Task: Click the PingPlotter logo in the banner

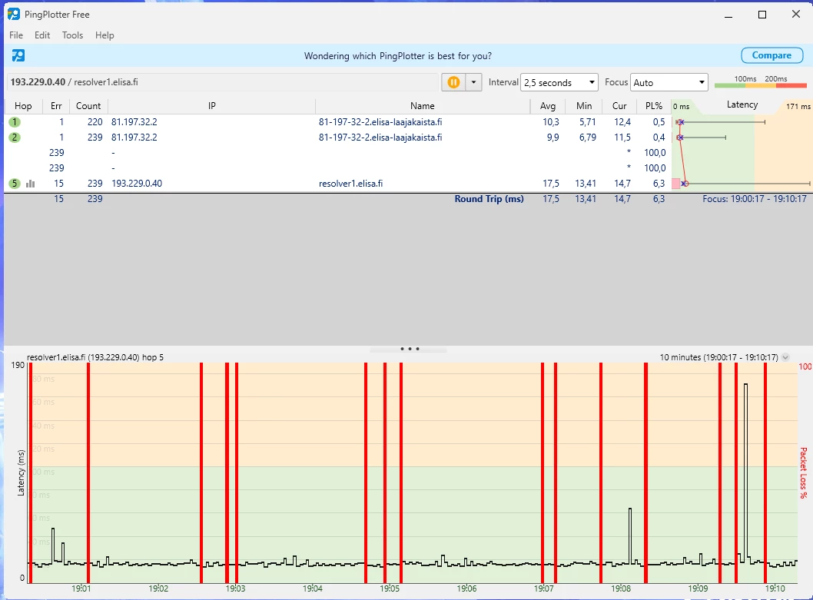Action: (x=18, y=55)
